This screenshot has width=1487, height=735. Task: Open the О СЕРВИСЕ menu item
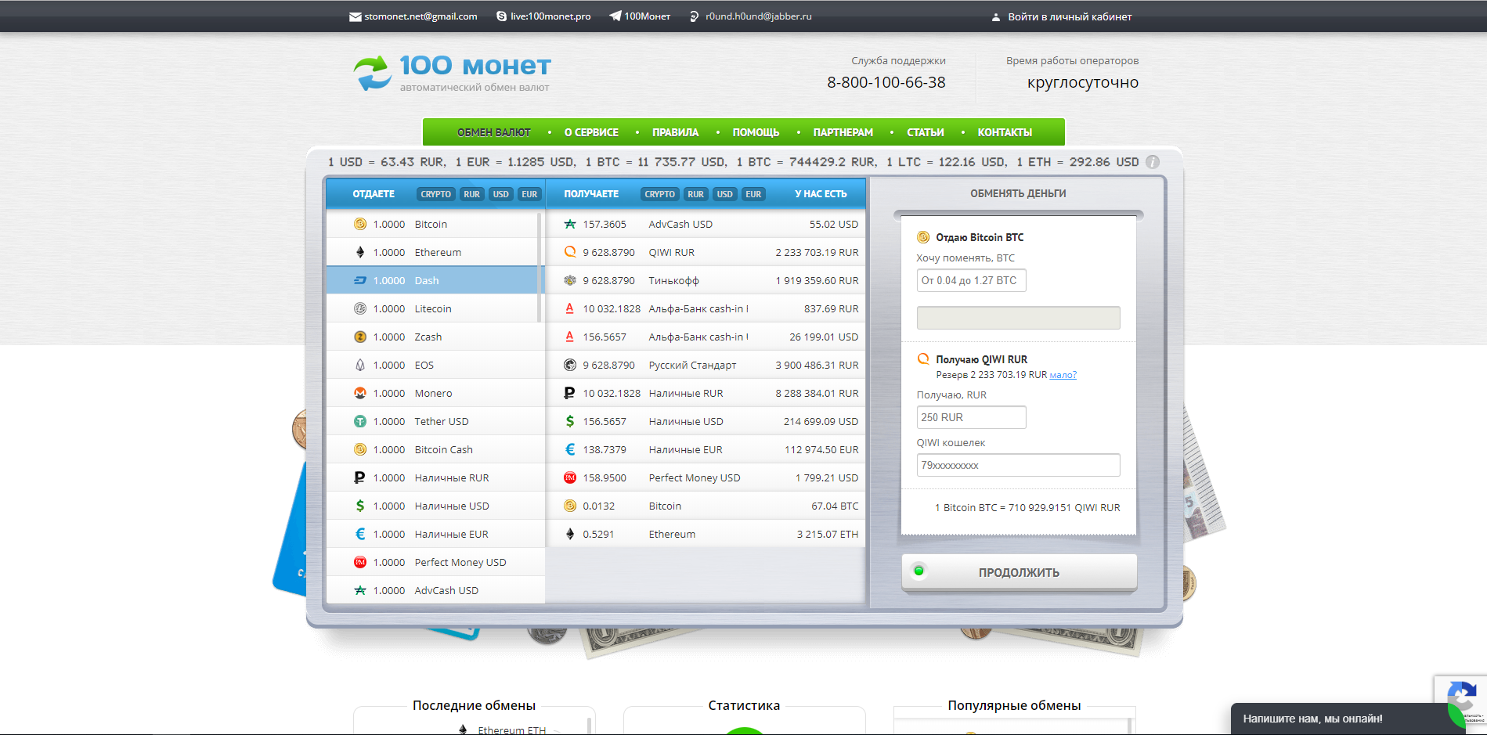tap(592, 132)
